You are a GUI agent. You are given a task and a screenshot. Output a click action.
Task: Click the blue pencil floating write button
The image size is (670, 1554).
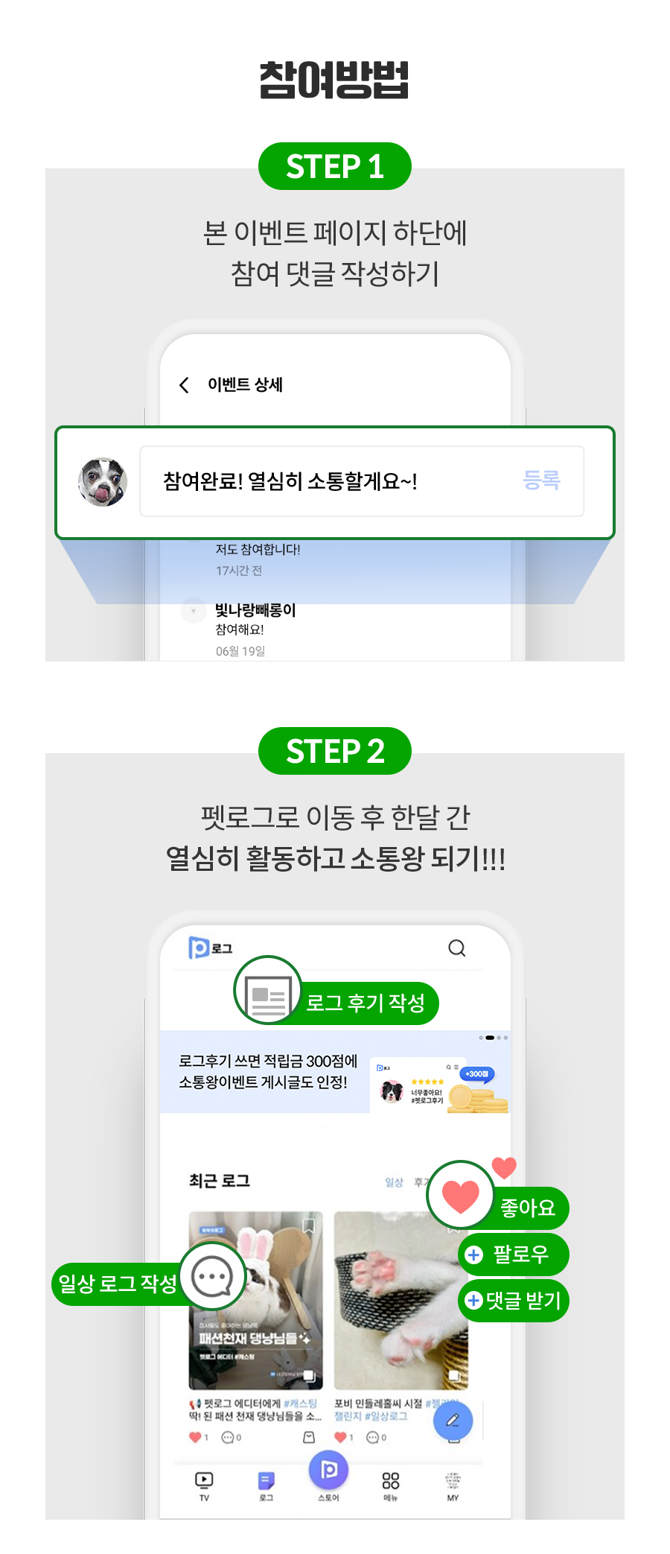[x=453, y=1420]
